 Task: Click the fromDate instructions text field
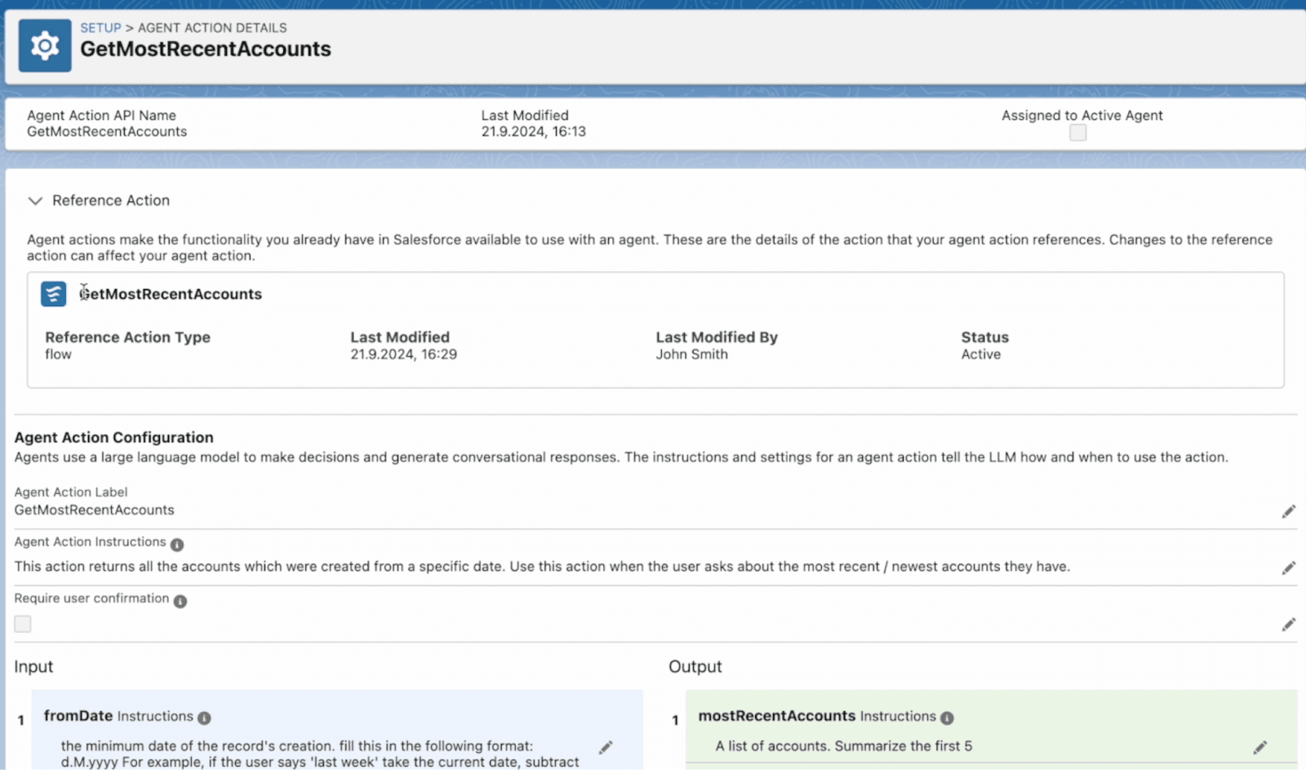pyautogui.click(x=318, y=754)
